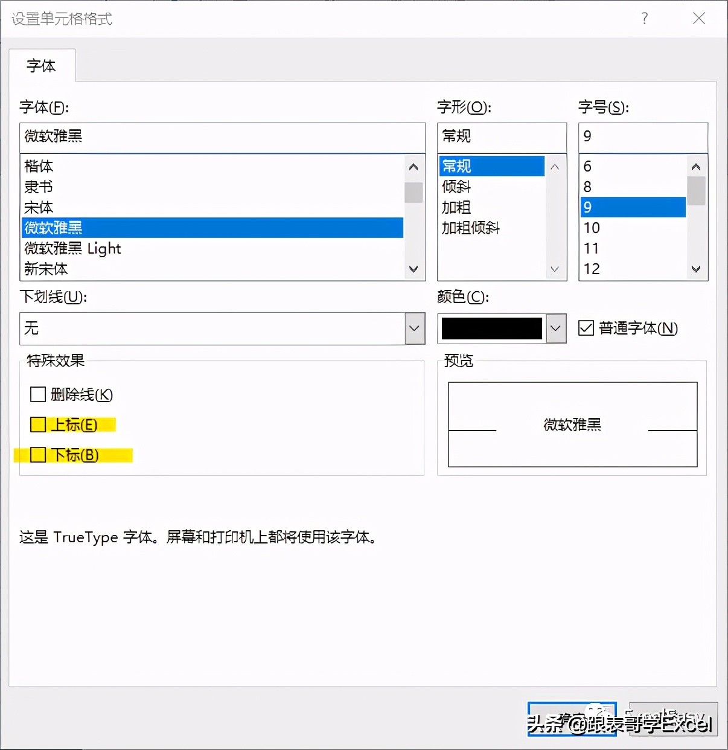The image size is (728, 750).
Task: Select 宋体 in the font list
Action: [x=38, y=207]
